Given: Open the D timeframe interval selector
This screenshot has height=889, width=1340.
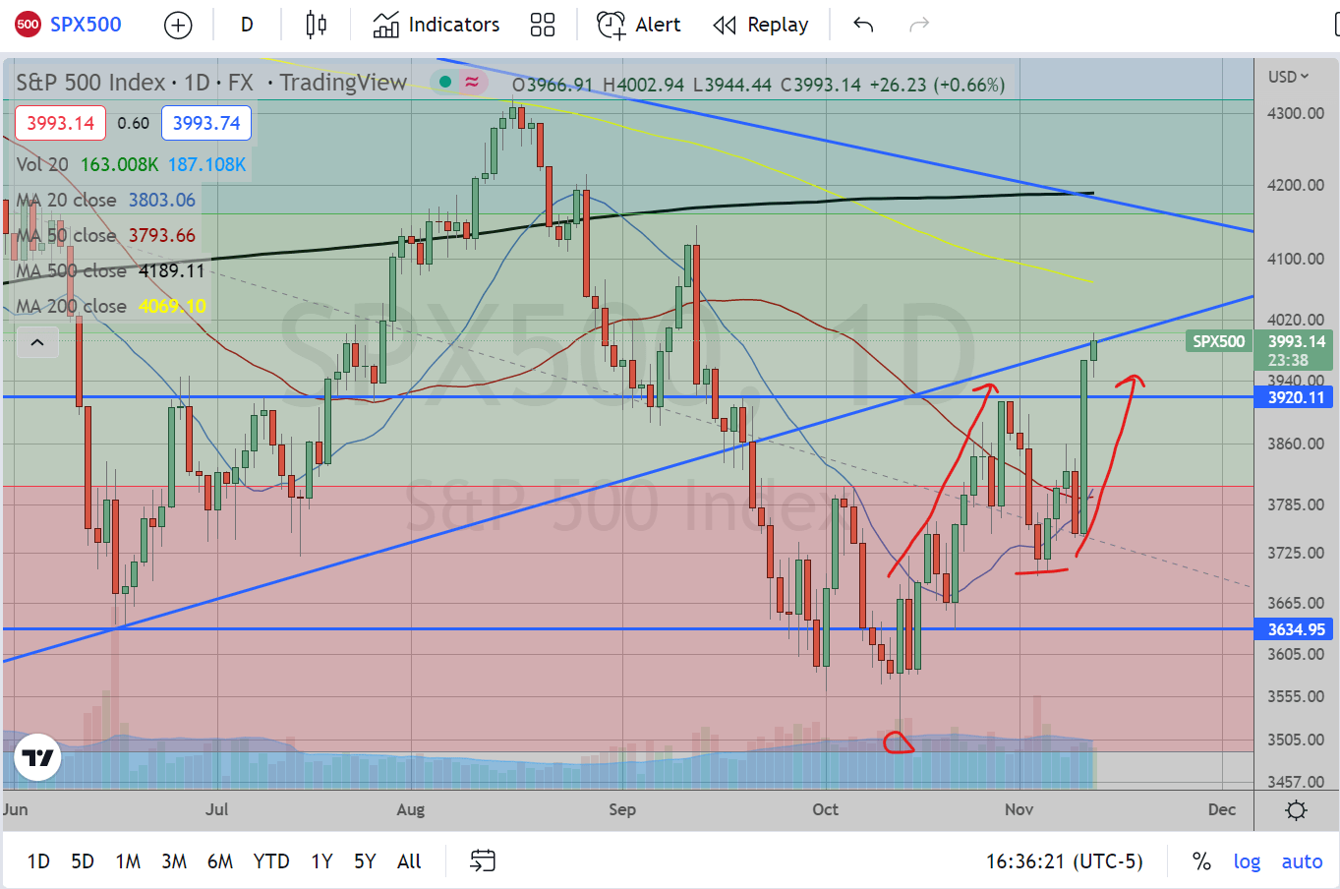Looking at the screenshot, I should coord(247,26).
